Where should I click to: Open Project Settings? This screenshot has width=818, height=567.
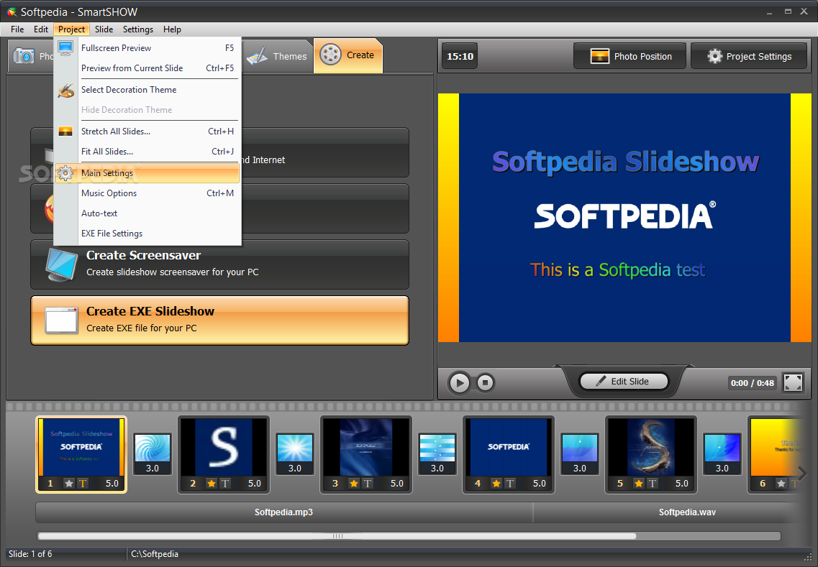coord(749,56)
